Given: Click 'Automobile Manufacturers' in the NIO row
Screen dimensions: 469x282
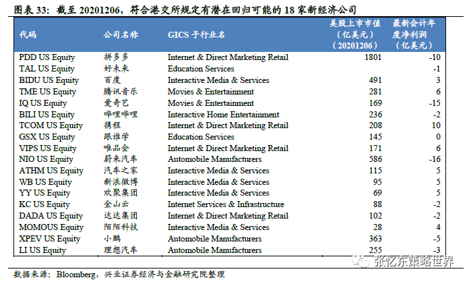Looking at the screenshot, I should point(214,159).
